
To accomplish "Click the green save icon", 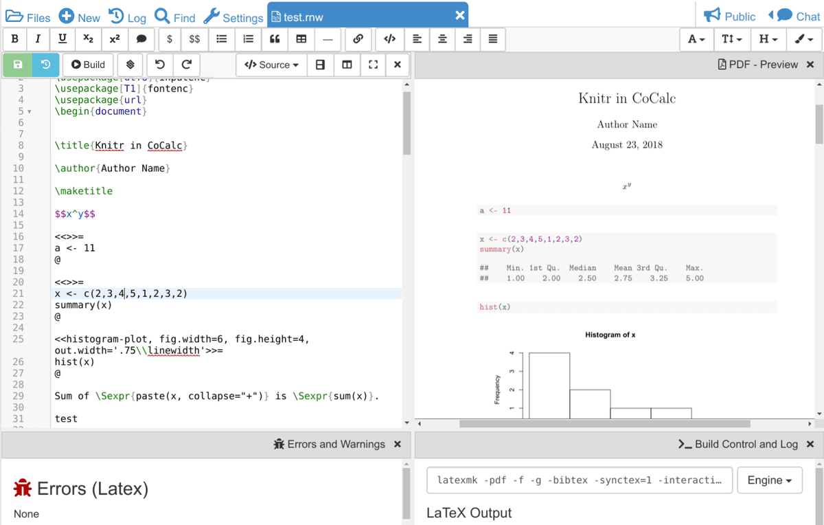I will pos(18,65).
